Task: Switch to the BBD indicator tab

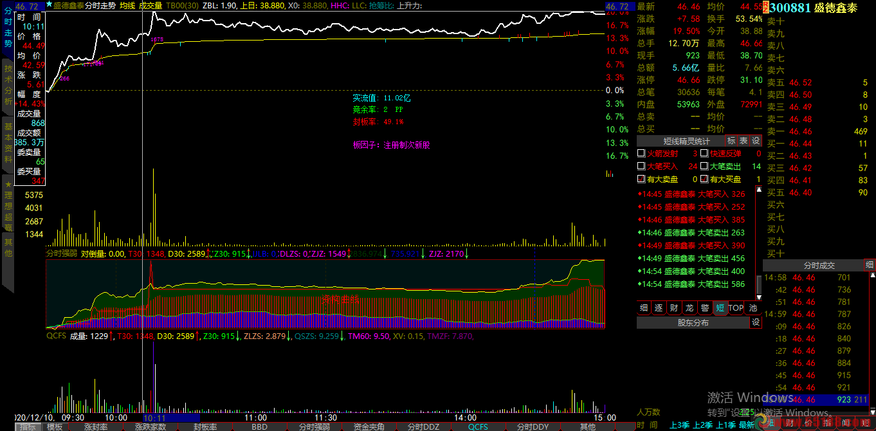Action: pyautogui.click(x=260, y=426)
